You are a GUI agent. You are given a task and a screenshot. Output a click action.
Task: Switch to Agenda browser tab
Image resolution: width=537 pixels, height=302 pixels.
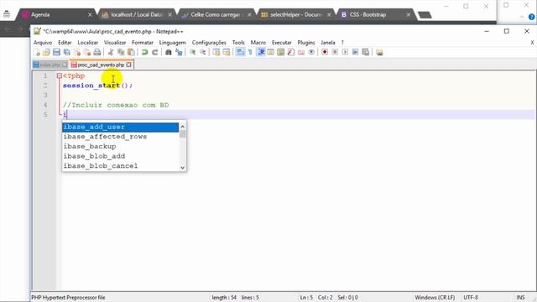point(57,15)
